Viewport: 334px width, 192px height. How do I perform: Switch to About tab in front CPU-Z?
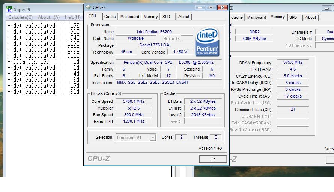click(184, 16)
